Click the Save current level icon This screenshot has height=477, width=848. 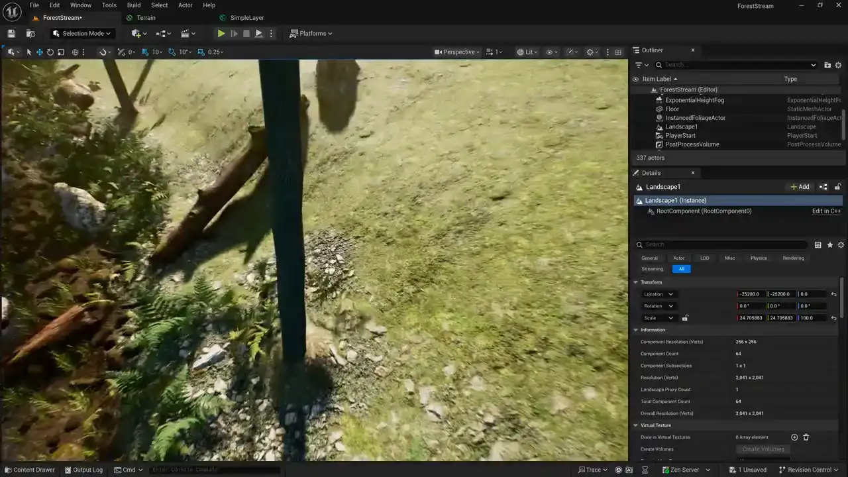(11, 34)
